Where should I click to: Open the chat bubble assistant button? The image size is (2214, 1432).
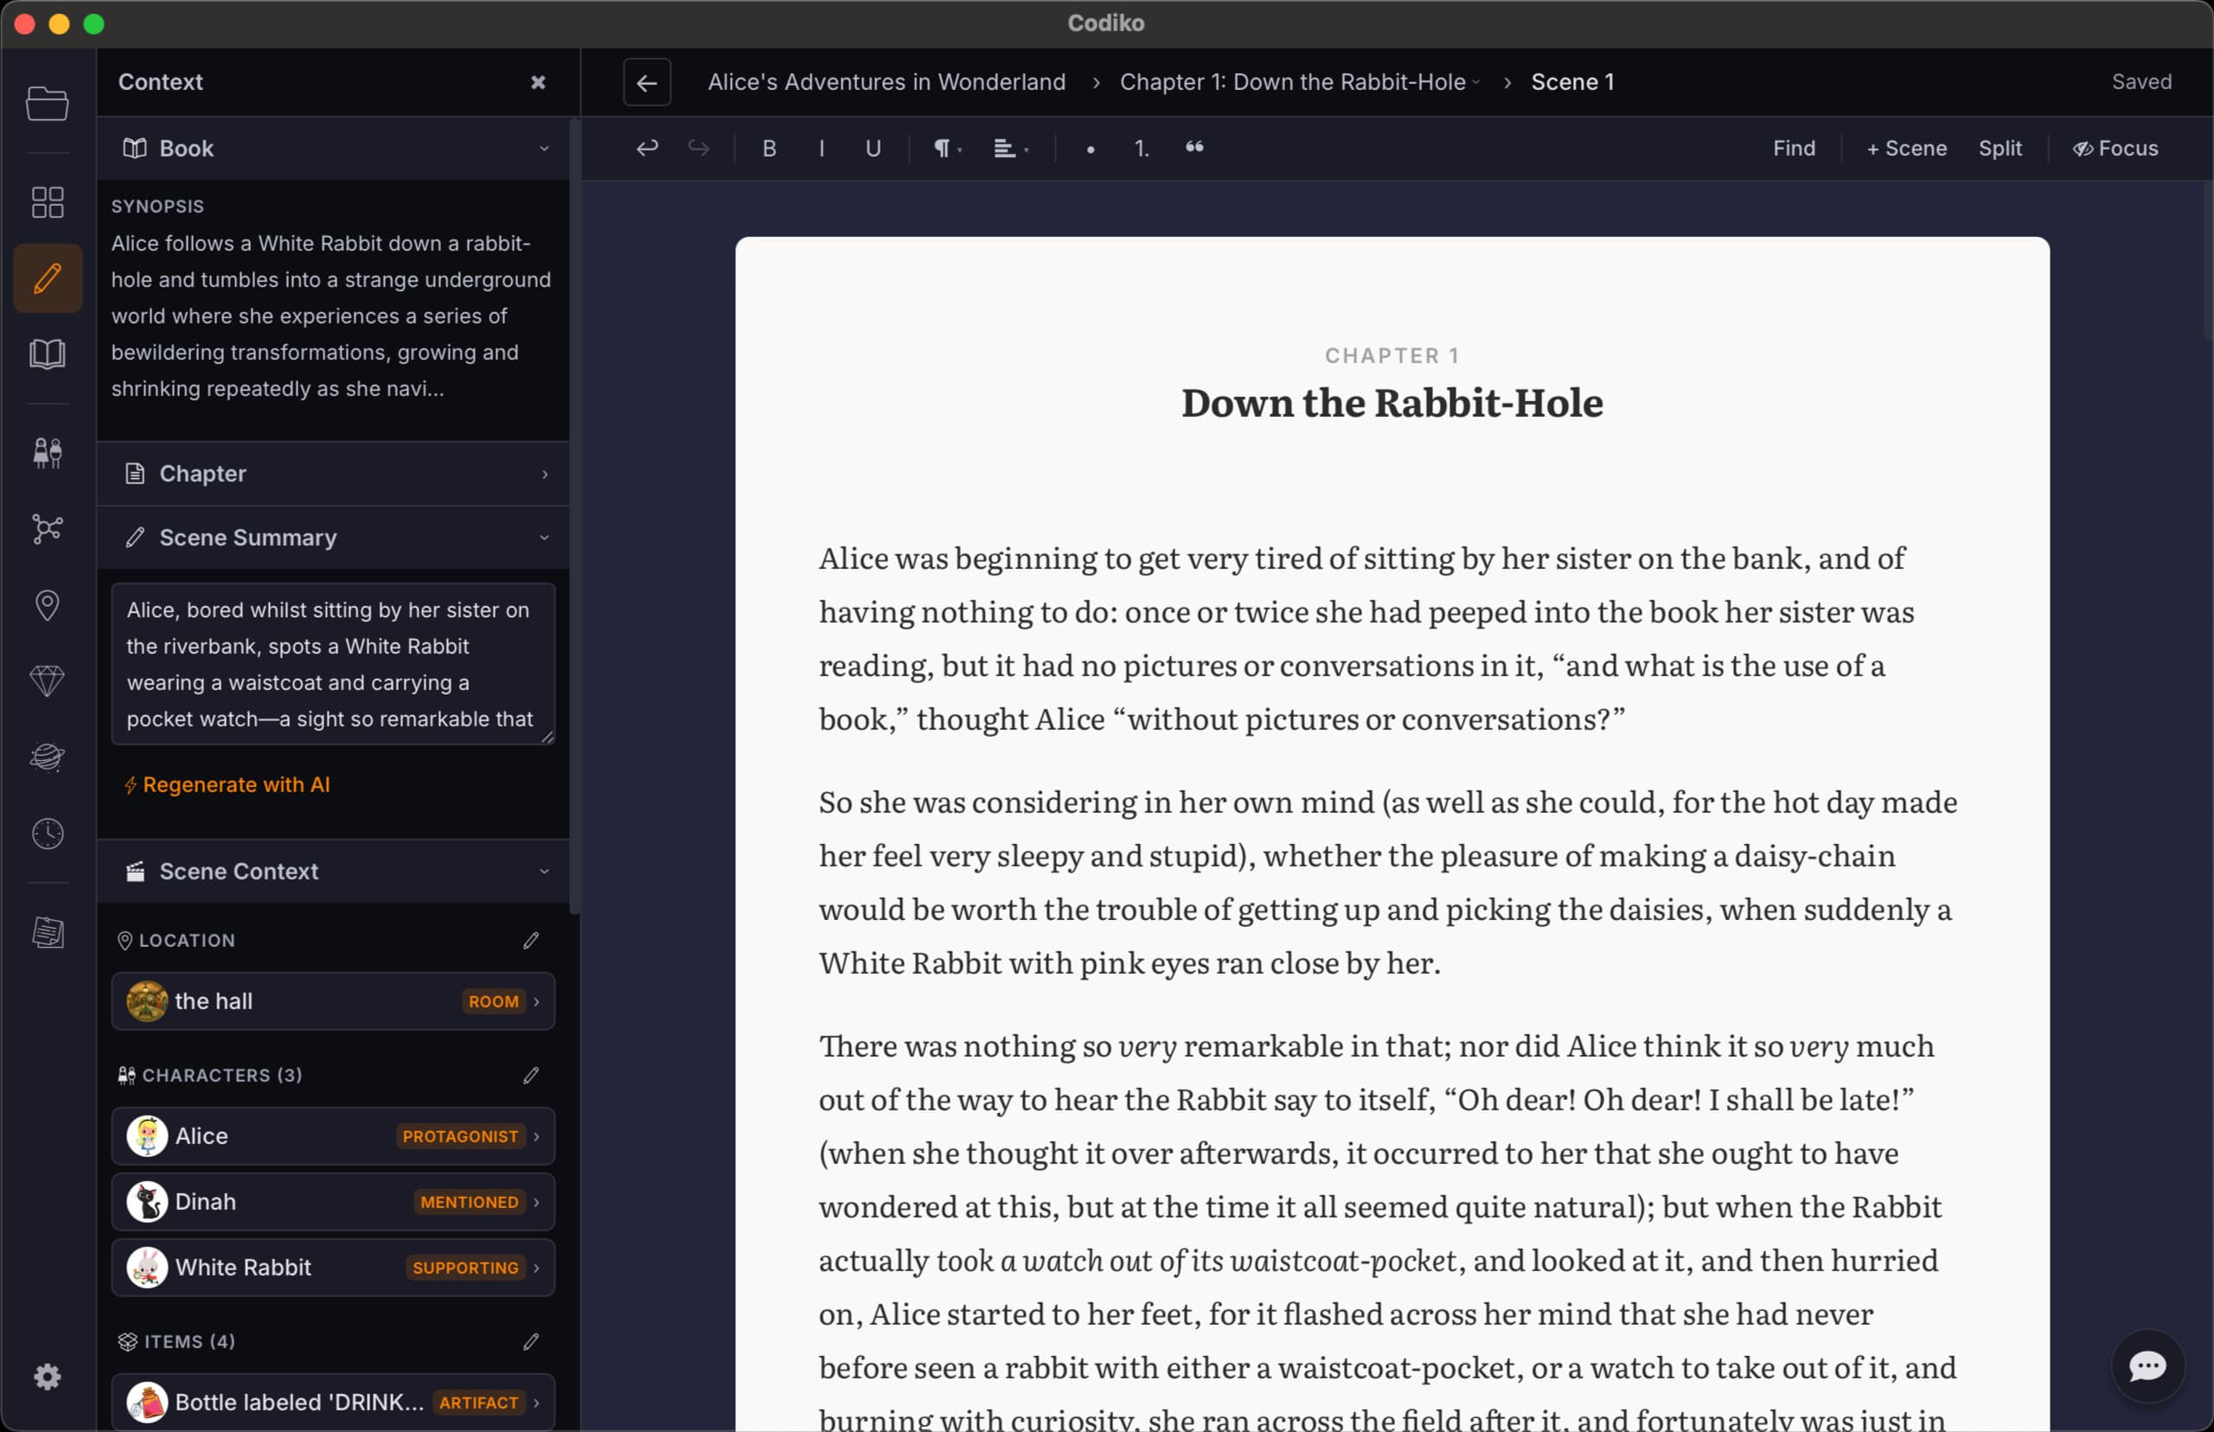point(2147,1366)
